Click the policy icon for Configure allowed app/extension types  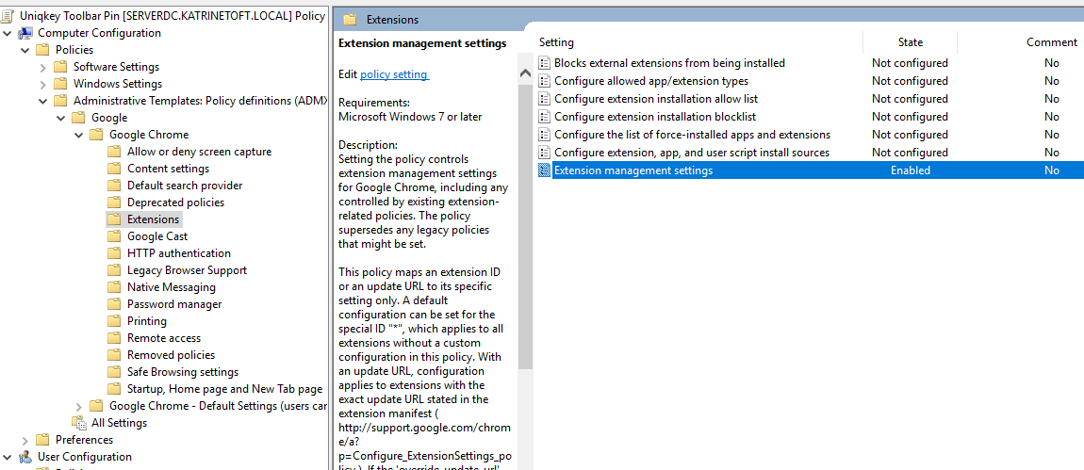[x=545, y=81]
